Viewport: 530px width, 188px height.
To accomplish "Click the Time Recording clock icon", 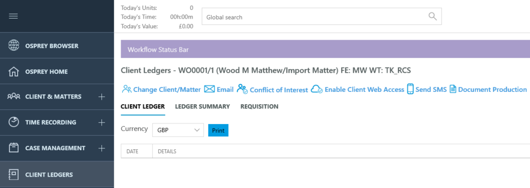I will pyautogui.click(x=14, y=122).
